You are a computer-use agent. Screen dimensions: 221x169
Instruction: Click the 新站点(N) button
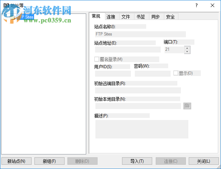click(x=16, y=161)
